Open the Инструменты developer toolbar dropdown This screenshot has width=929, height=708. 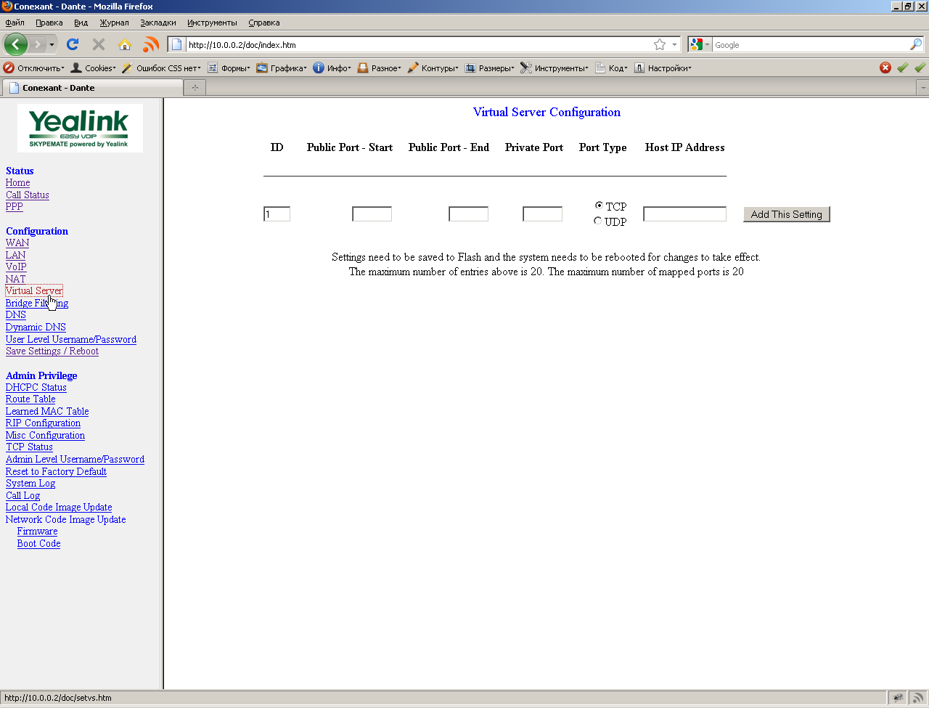pyautogui.click(x=554, y=68)
